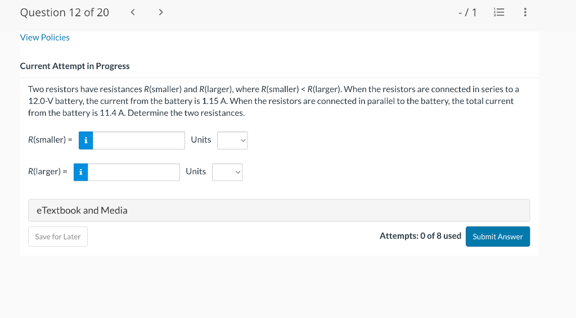Click the two resistors problem statement text
This screenshot has height=318, width=576.
(273, 101)
